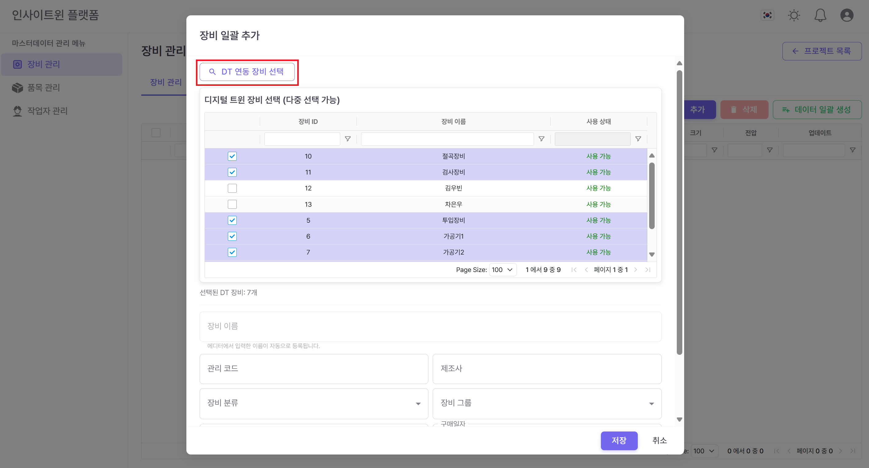Expand the 장비 분류 dropdown
Screen dimensions: 869x468
tap(418, 403)
